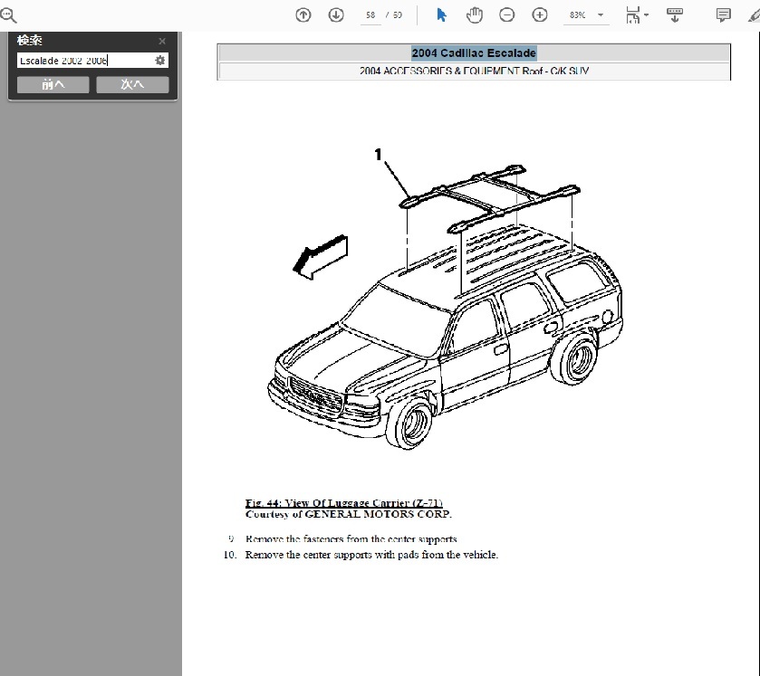Zoom out with the minus button
The height and width of the screenshot is (676, 760).
click(x=507, y=15)
